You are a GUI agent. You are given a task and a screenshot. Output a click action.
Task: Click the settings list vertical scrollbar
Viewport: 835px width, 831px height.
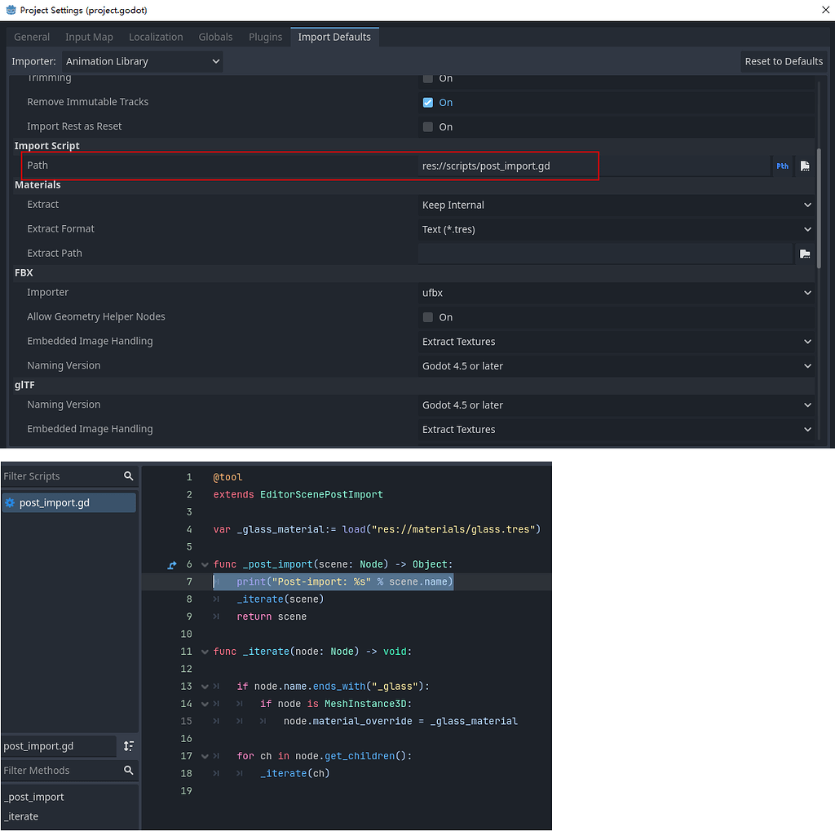[819, 208]
